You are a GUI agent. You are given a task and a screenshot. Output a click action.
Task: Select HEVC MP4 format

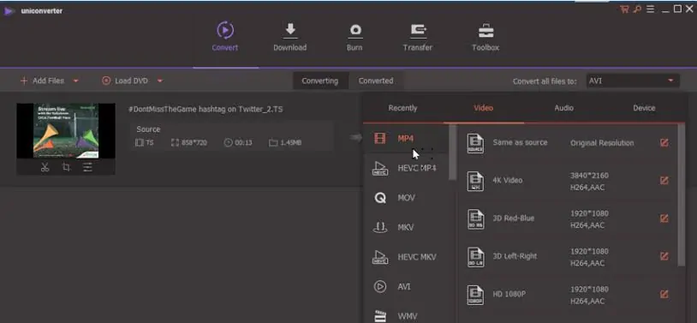(405, 168)
